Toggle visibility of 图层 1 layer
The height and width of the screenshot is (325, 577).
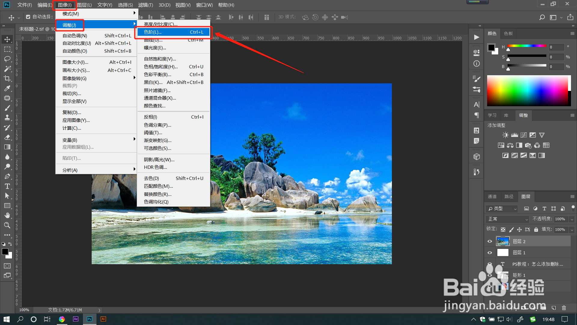(x=490, y=253)
